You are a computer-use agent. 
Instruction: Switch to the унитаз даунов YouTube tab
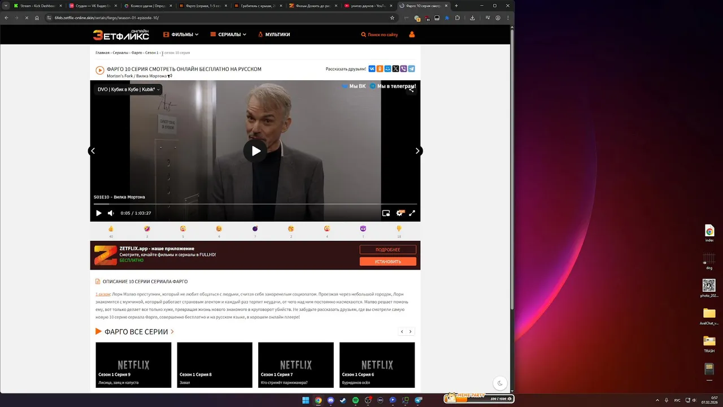pos(367,6)
